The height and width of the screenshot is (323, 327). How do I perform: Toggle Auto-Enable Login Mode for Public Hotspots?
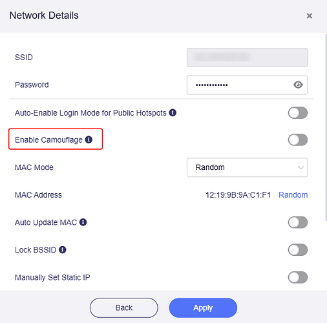tap(298, 112)
